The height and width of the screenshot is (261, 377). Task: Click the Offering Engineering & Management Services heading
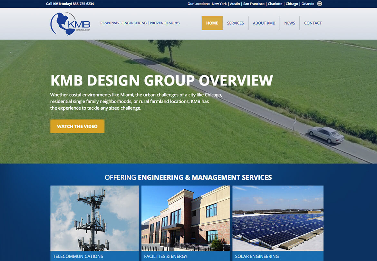click(188, 177)
